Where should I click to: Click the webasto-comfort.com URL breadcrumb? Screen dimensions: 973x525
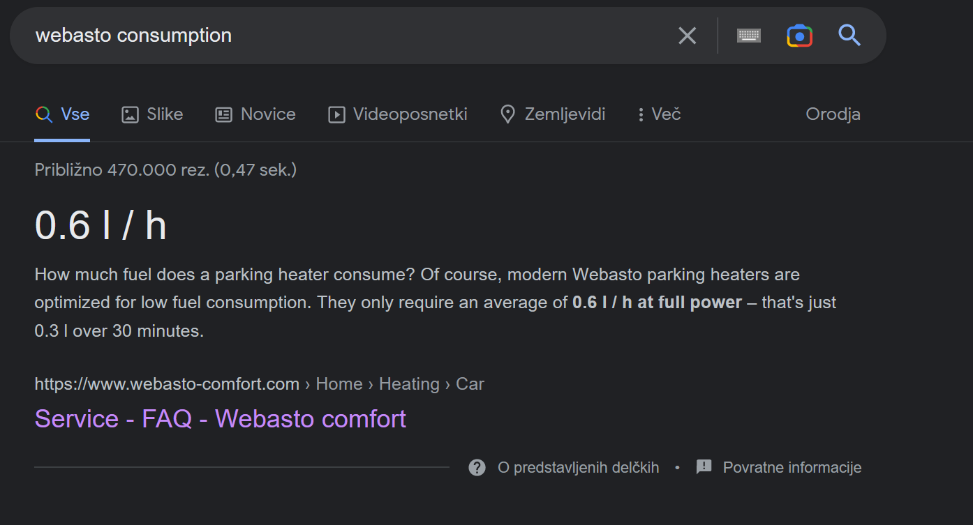coord(167,384)
